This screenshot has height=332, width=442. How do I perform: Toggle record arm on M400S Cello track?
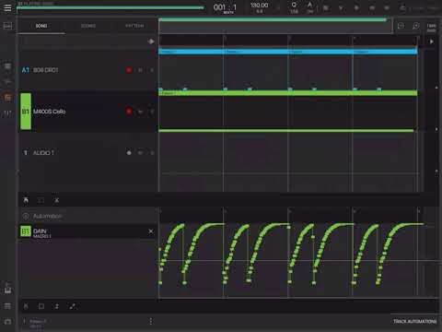(129, 112)
